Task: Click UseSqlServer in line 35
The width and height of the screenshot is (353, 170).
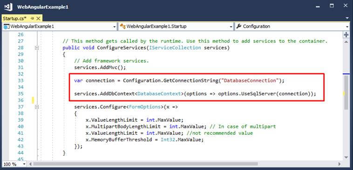Action: [258, 94]
